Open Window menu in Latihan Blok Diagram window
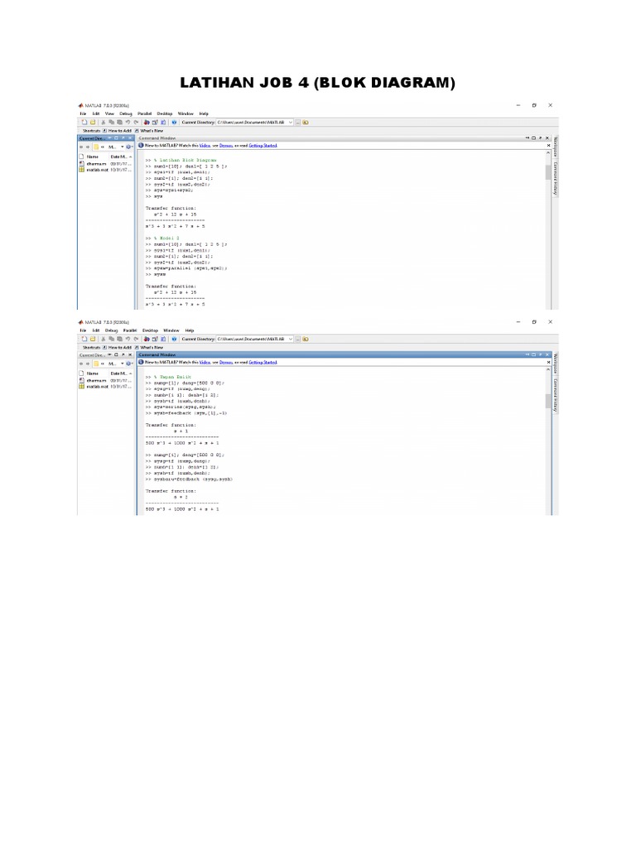This screenshot has width=636, height=848. point(185,114)
